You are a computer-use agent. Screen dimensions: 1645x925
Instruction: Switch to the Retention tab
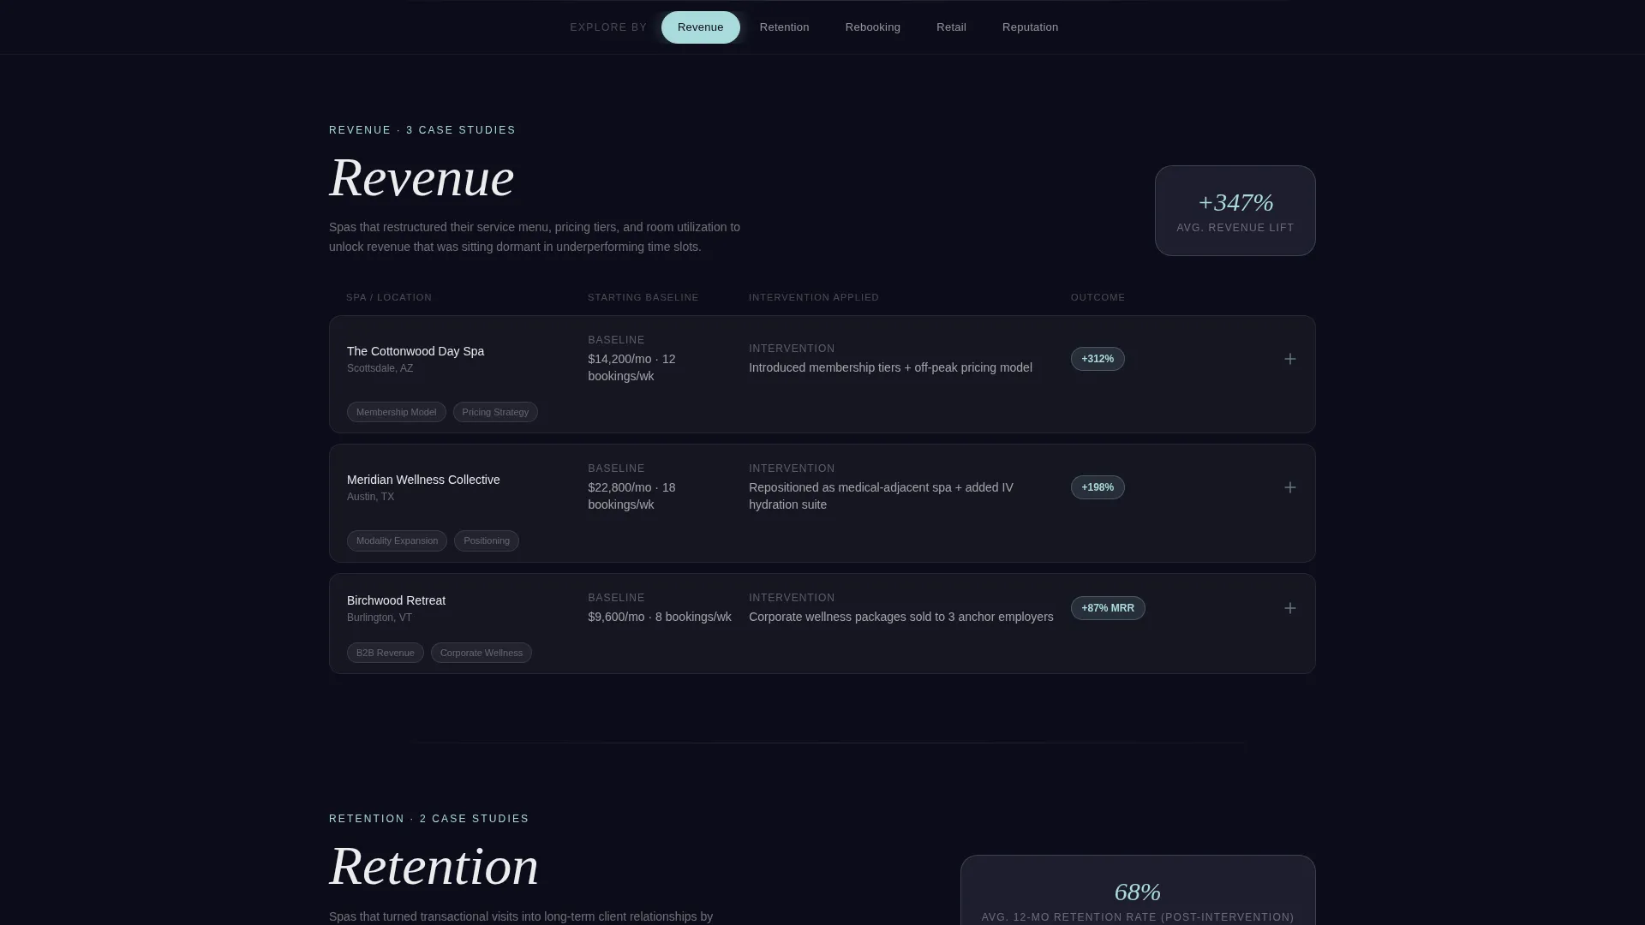(x=784, y=27)
